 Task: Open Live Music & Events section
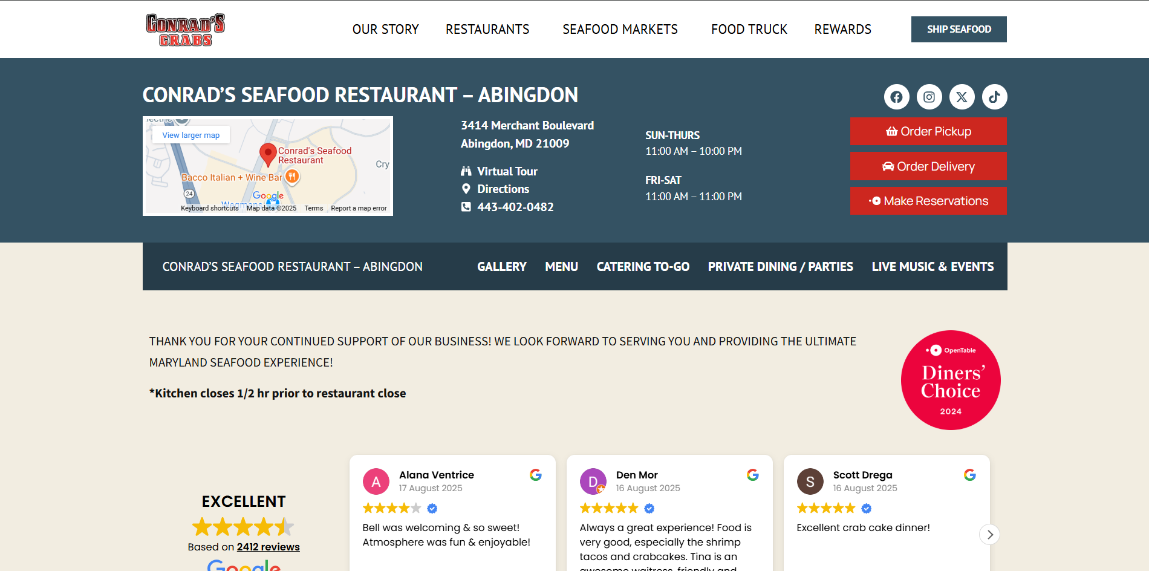[x=933, y=267]
